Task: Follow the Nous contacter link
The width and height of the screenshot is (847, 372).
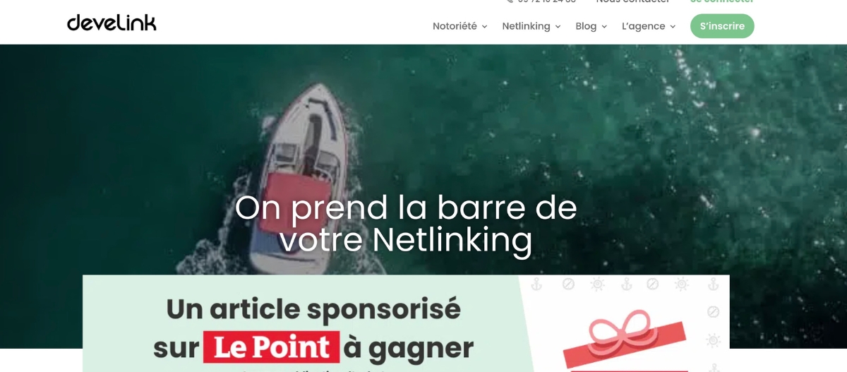Action: [x=632, y=1]
